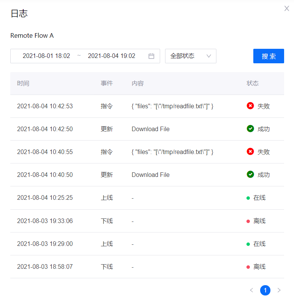Edit start date 2021-08-01 18:02
294x305 pixels.
tap(46, 56)
